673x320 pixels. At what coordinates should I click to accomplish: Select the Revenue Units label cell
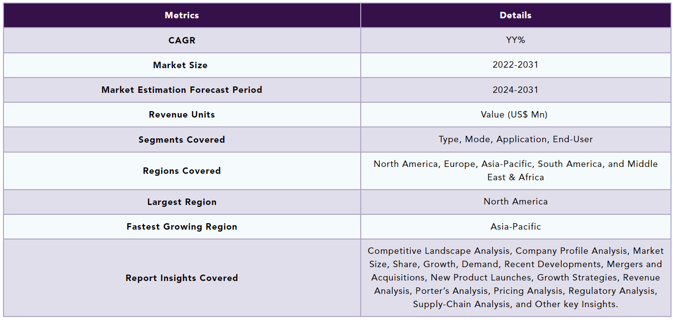pos(182,115)
